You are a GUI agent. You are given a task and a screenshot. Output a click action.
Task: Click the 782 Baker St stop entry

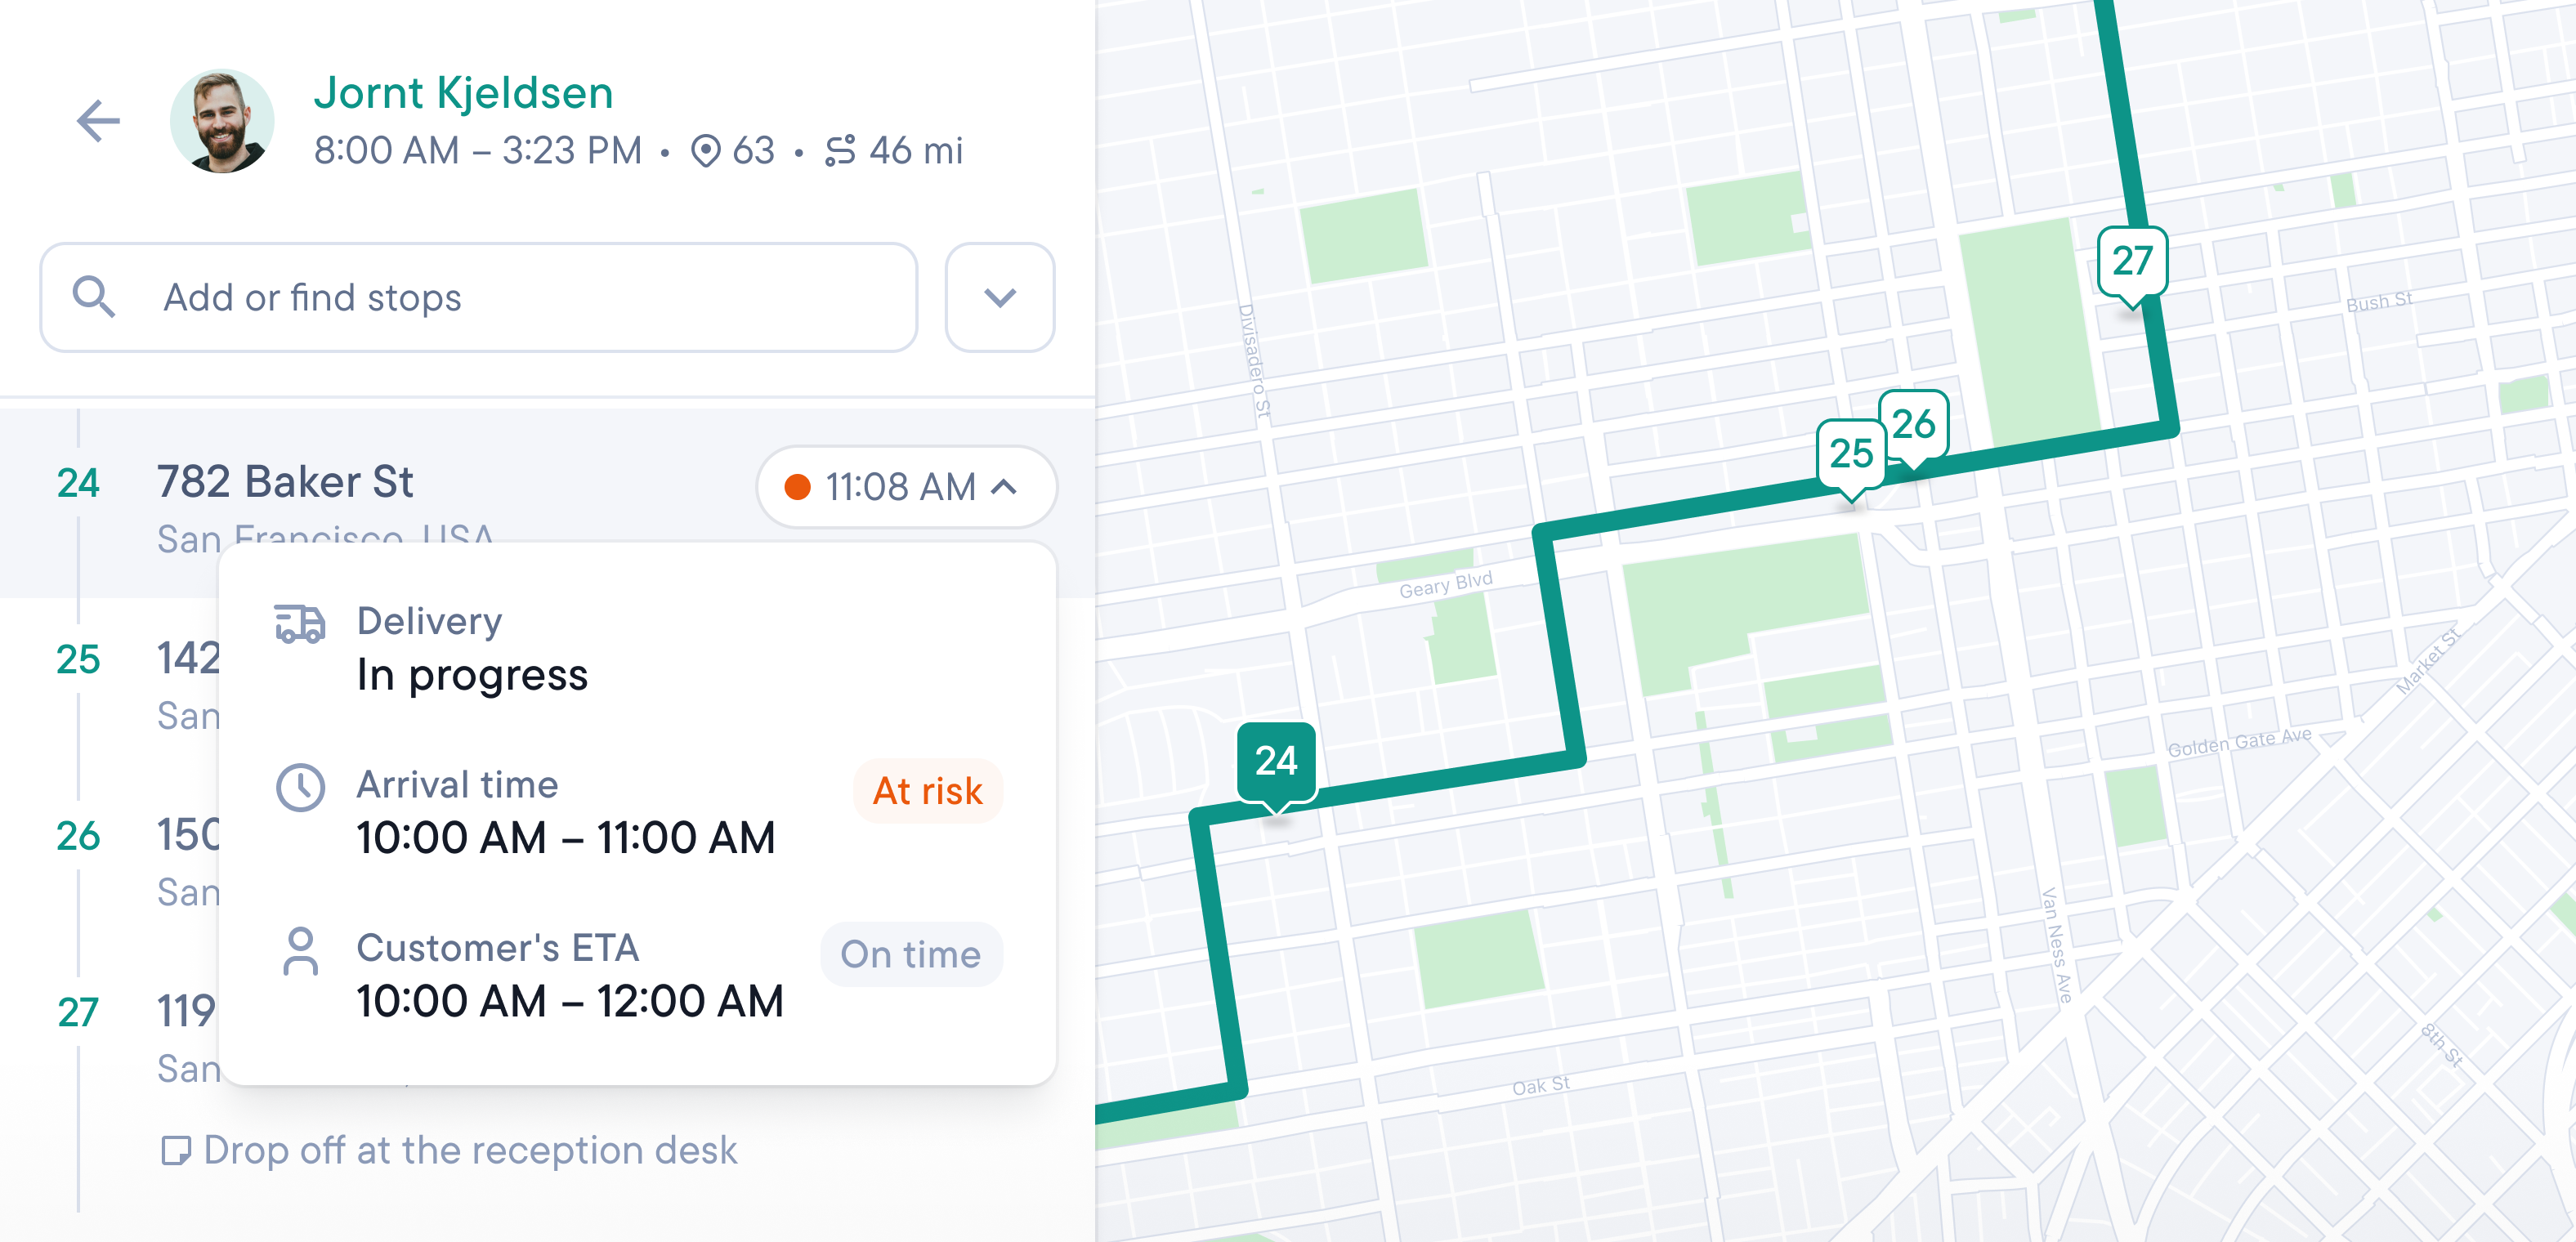(x=286, y=483)
